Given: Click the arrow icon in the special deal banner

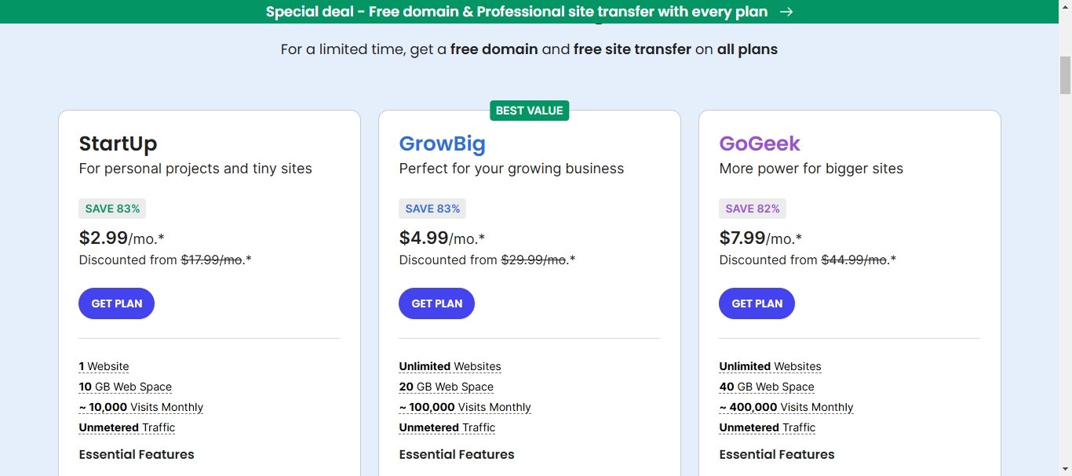Looking at the screenshot, I should 786,12.
